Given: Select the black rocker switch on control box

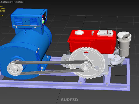Looking at the screenshot, I should [x=45, y=15].
